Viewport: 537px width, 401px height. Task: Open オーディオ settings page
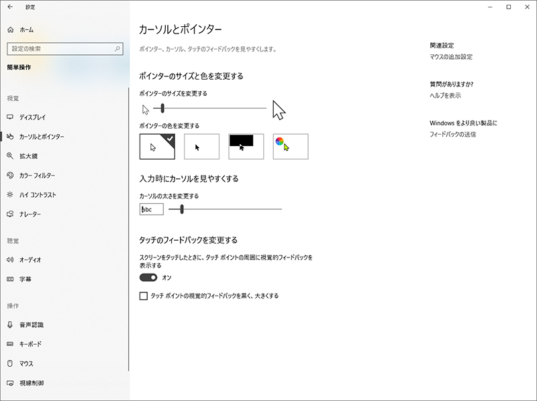click(x=30, y=260)
